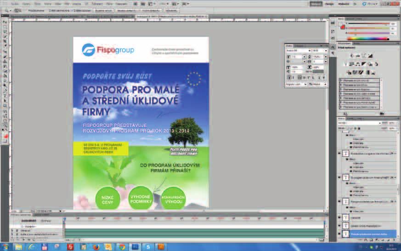Open the layer blend mode dropdown
401x251 pixels.
tap(359, 123)
